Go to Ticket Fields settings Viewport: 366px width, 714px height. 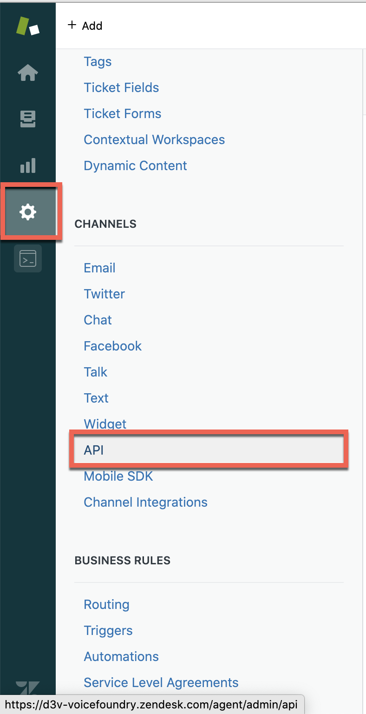click(121, 88)
